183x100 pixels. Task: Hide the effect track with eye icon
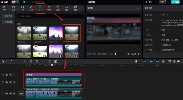pyautogui.click(x=11, y=75)
